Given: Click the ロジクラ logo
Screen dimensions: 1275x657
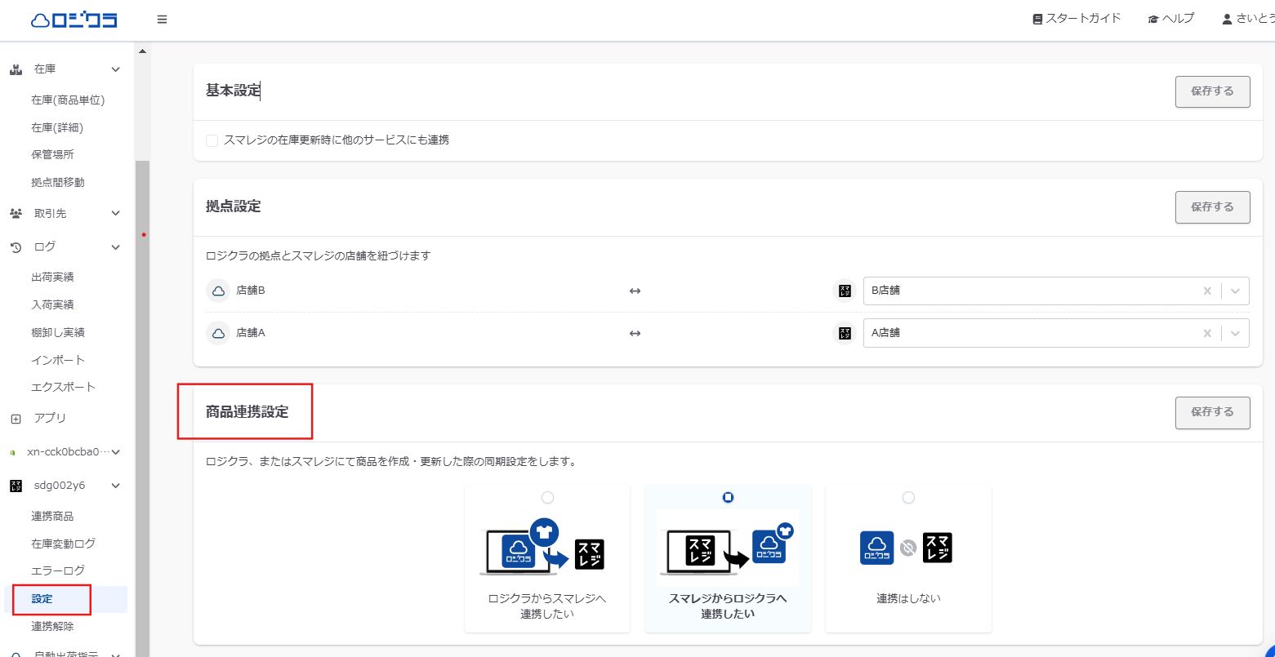Looking at the screenshot, I should pyautogui.click(x=74, y=20).
